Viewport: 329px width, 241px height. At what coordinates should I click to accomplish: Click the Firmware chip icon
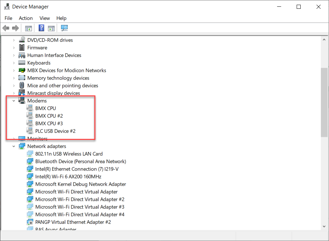point(22,48)
